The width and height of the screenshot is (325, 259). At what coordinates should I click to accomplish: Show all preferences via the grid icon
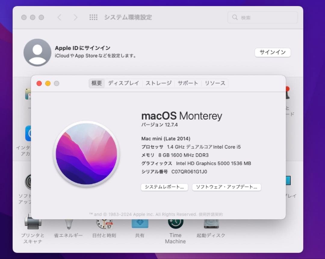point(94,17)
